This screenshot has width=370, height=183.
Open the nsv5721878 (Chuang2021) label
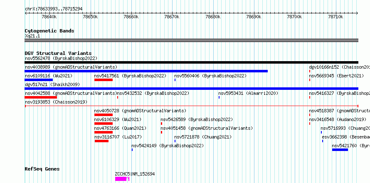click(203, 137)
